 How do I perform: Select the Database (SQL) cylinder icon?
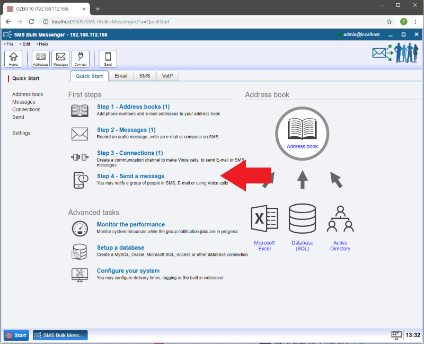coord(302,219)
